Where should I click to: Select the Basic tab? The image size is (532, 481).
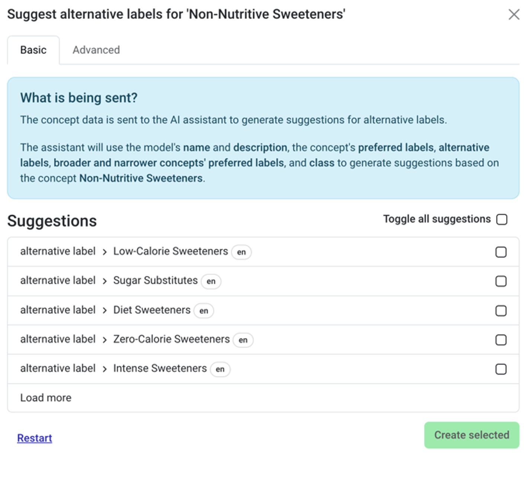[33, 50]
